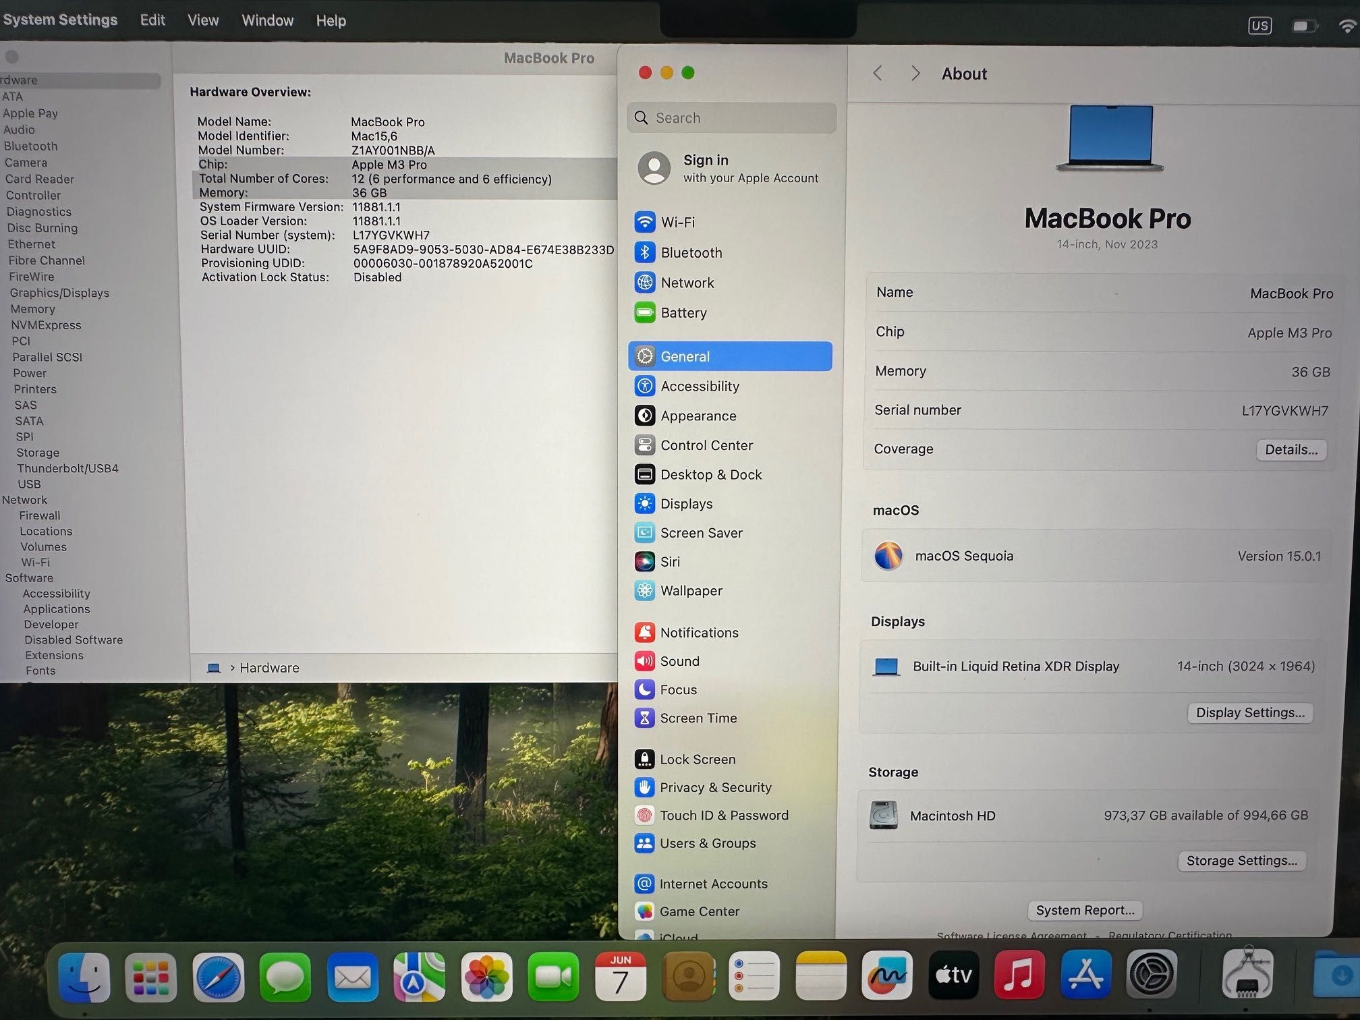
Task: Select Power in System Report sidebar
Action: pyautogui.click(x=30, y=373)
